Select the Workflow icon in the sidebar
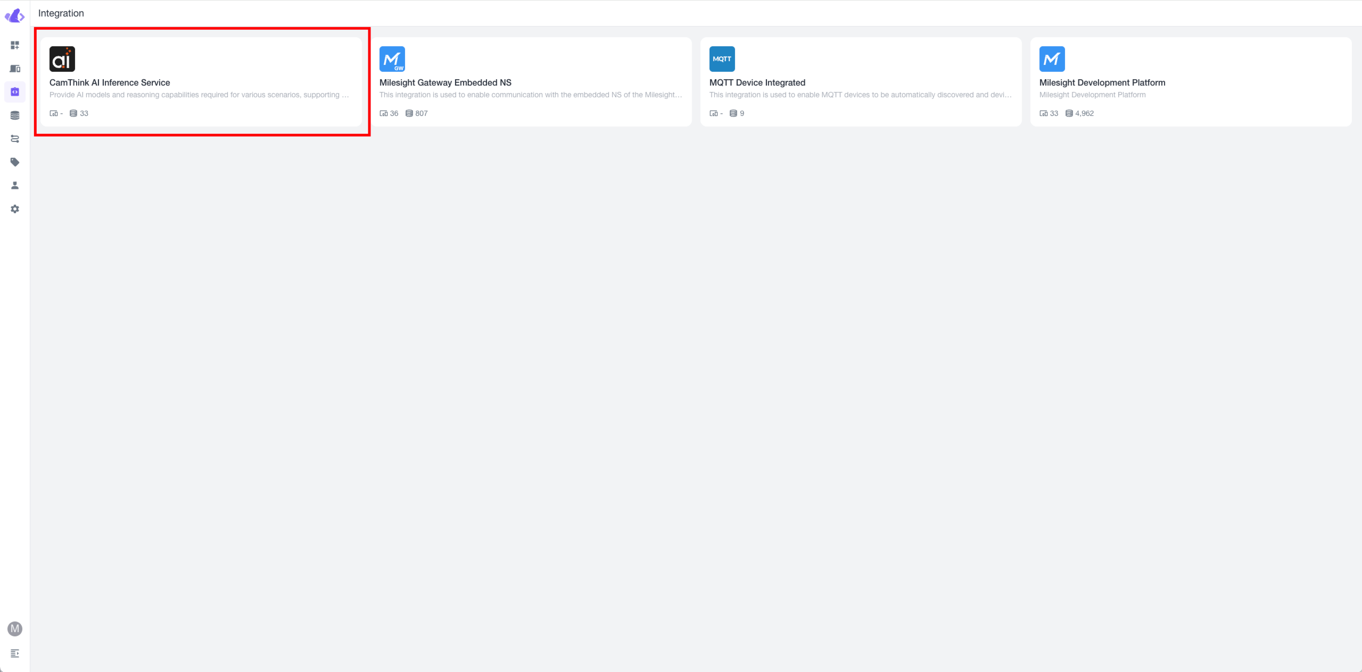Viewport: 1362px width, 672px height. [x=15, y=138]
